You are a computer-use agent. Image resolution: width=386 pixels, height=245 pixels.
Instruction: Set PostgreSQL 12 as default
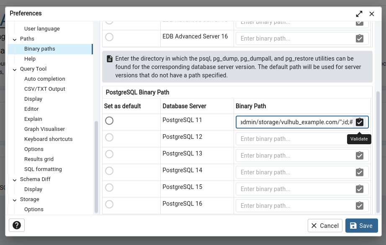click(x=109, y=138)
